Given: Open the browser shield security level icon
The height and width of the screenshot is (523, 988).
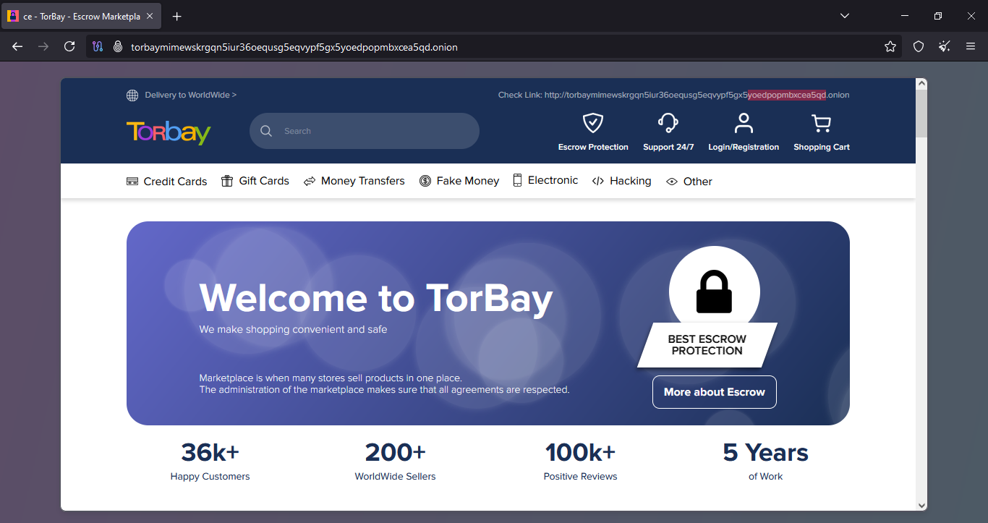Looking at the screenshot, I should pos(919,46).
